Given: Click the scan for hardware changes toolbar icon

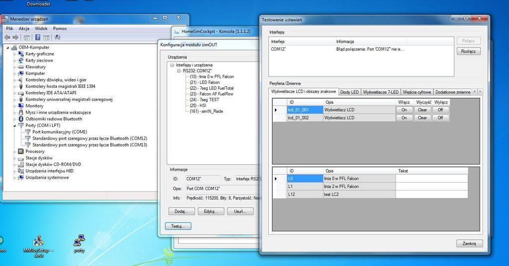Looking at the screenshot, I should 58,37.
